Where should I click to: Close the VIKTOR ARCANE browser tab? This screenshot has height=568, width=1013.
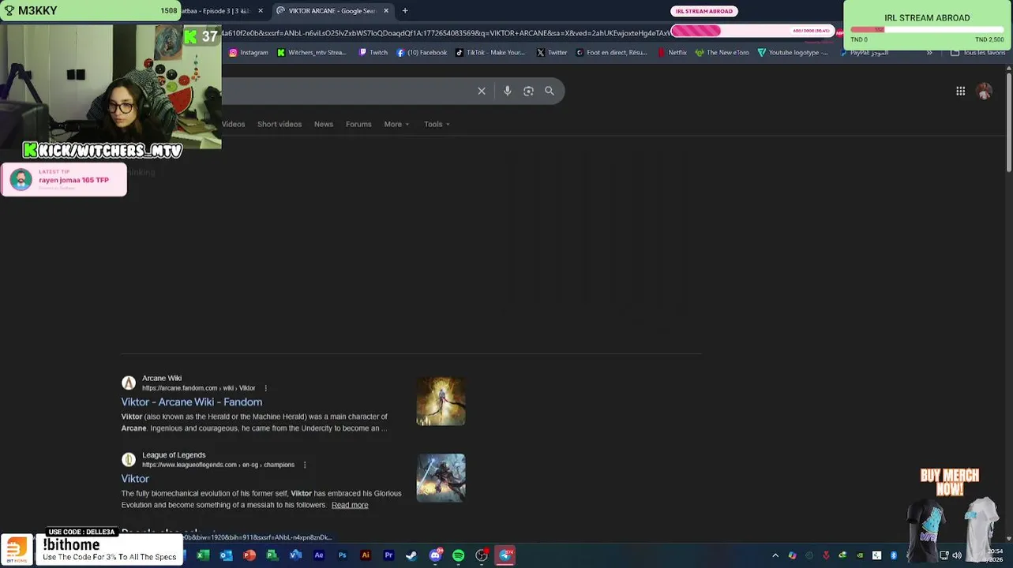pos(386,11)
